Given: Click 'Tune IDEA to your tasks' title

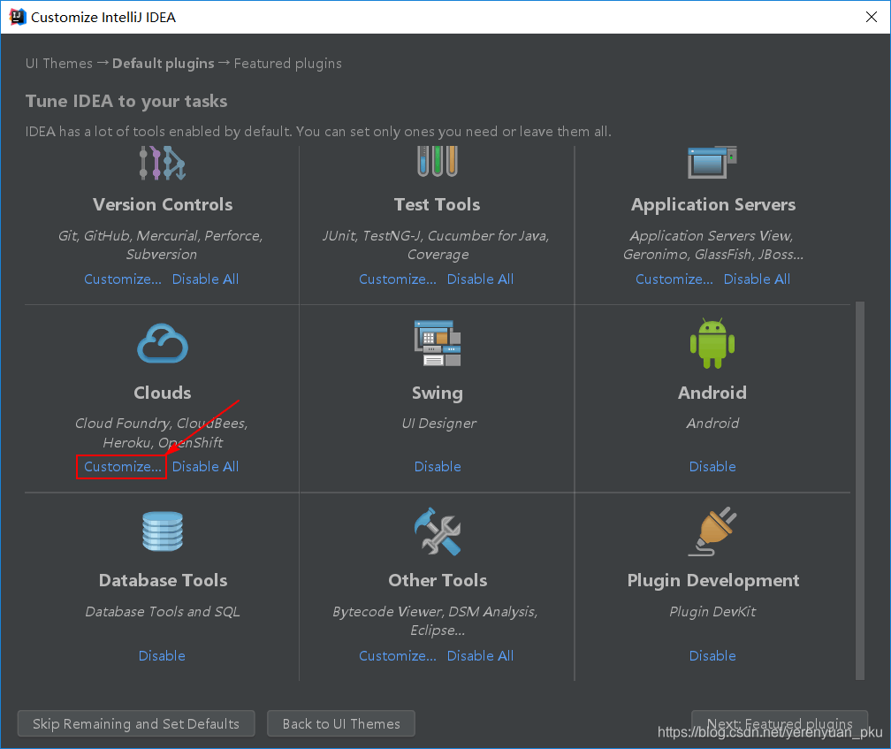Looking at the screenshot, I should [x=126, y=101].
